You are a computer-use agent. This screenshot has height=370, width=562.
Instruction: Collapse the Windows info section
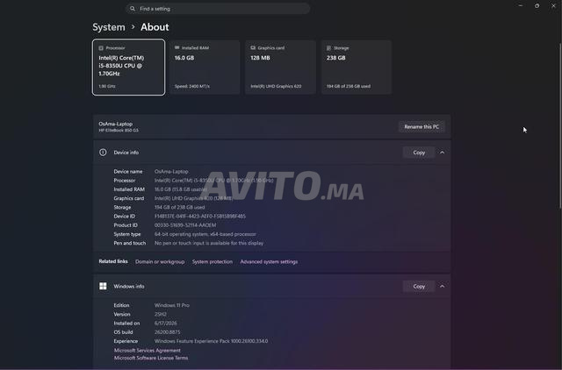pyautogui.click(x=443, y=286)
